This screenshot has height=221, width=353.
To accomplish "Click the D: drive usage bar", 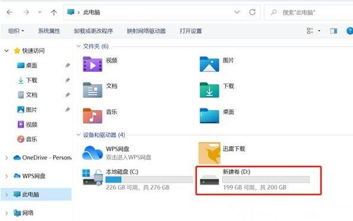I will [266, 180].
